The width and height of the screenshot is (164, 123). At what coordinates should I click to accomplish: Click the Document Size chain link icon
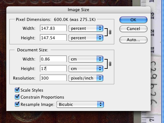110,64
